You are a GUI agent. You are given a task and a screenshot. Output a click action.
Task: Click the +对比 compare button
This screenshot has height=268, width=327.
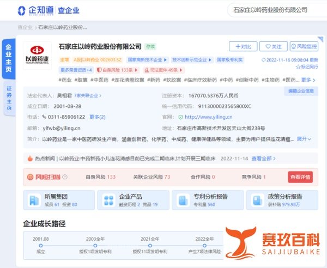[x=243, y=46]
